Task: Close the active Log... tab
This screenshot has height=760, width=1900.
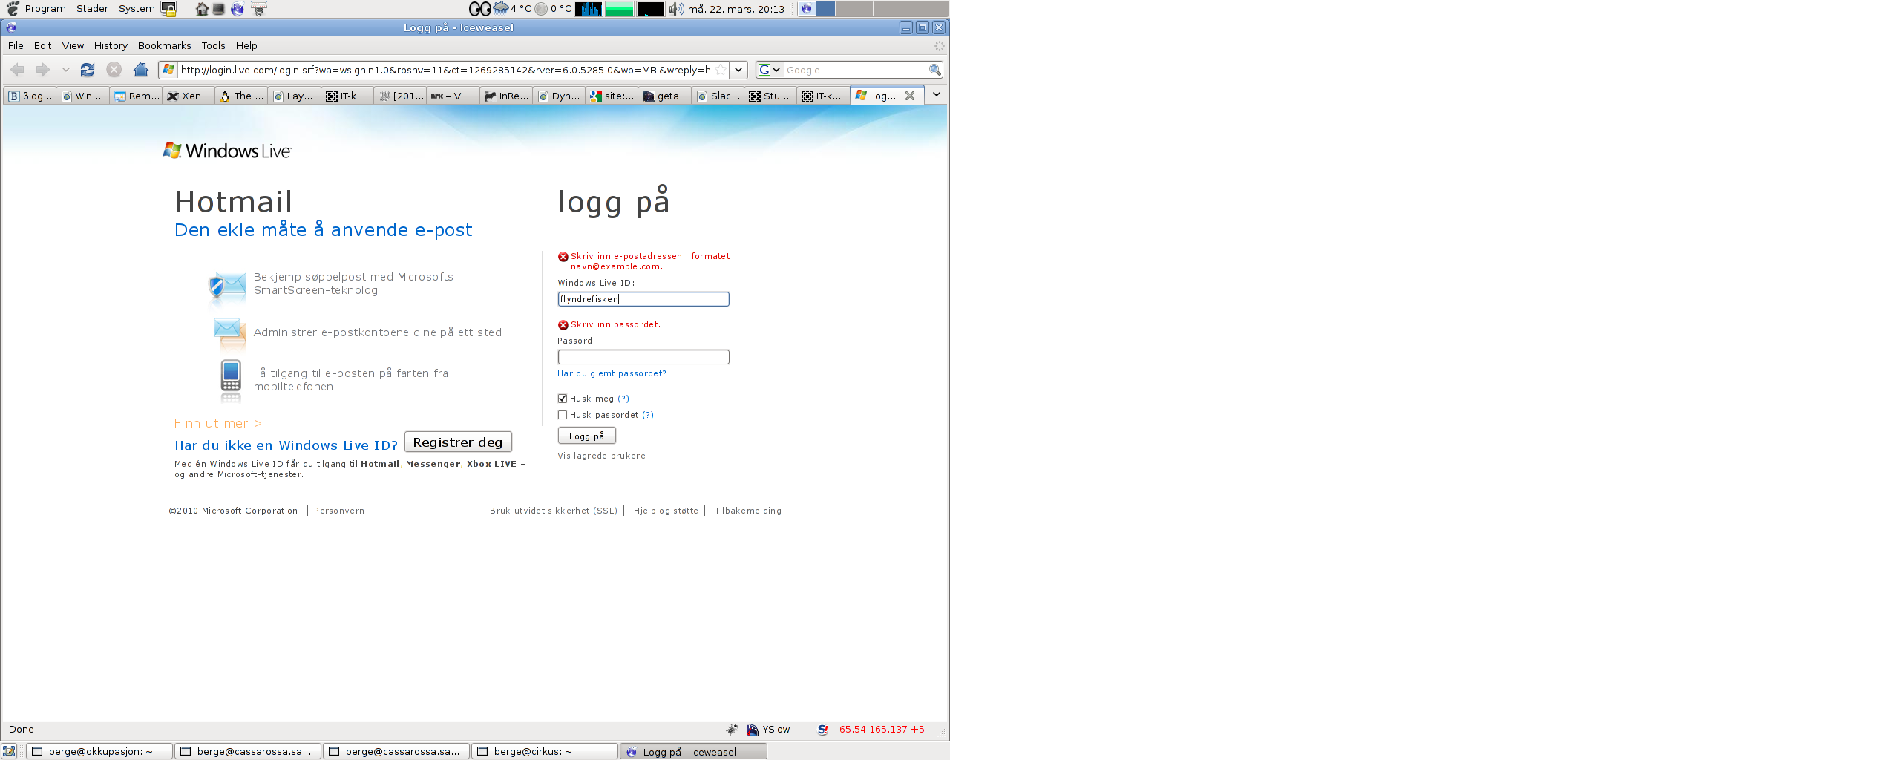Action: 910,96
